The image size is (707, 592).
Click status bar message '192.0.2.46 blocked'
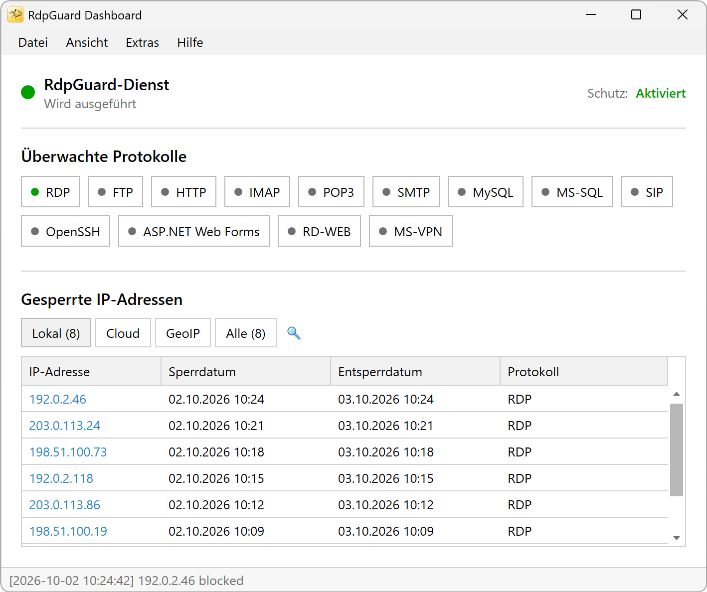coord(190,581)
